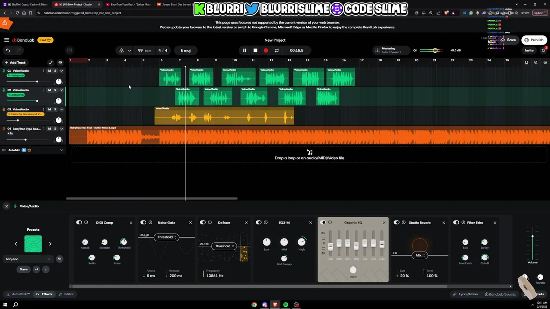Image resolution: width=550 pixels, height=309 pixels.
Task: Click the share preset arrow icon
Action: click(37, 270)
